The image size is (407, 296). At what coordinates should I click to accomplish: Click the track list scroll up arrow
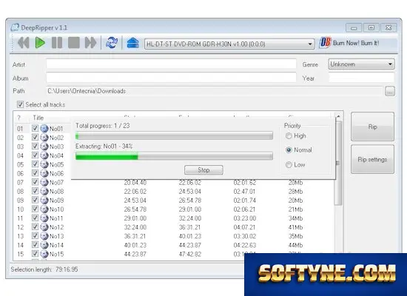338,117
